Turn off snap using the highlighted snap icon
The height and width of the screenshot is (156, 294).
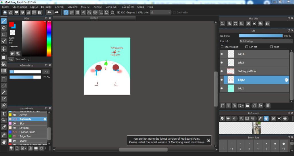66,13
